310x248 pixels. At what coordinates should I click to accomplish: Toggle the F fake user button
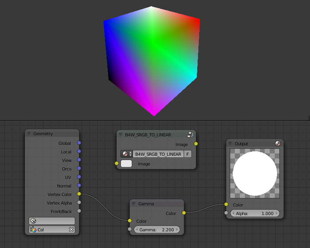188,154
